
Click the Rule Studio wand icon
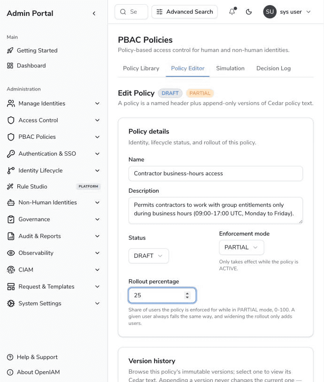coord(10,187)
